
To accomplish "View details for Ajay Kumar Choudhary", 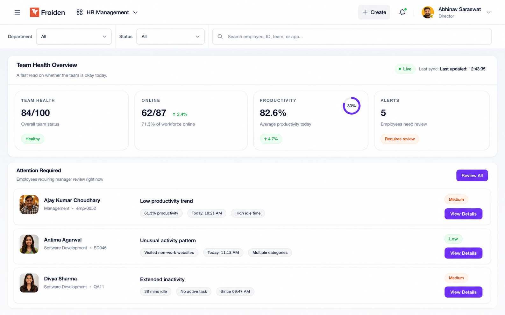I will pos(463,214).
